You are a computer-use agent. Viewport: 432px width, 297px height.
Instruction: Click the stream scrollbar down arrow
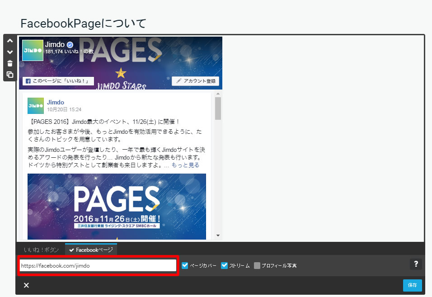pos(218,236)
